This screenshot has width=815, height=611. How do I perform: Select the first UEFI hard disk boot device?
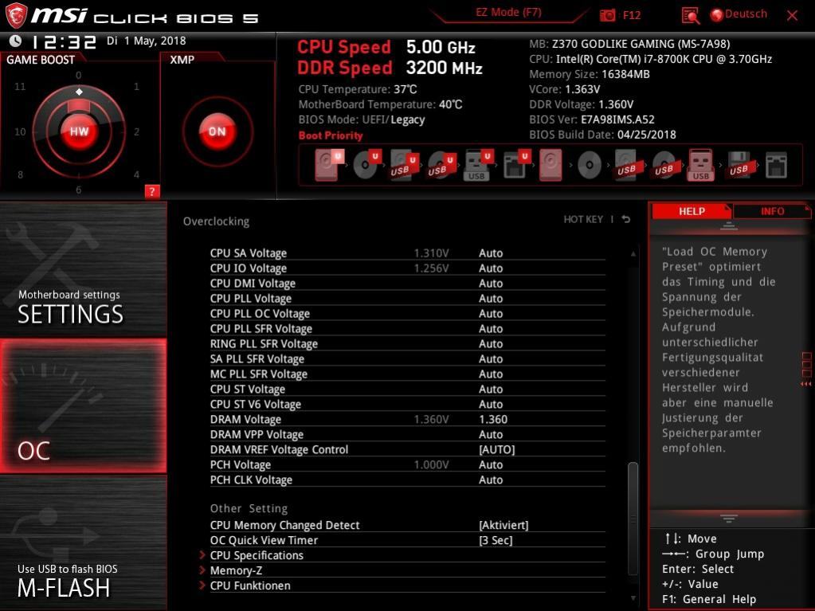pyautogui.click(x=330, y=165)
